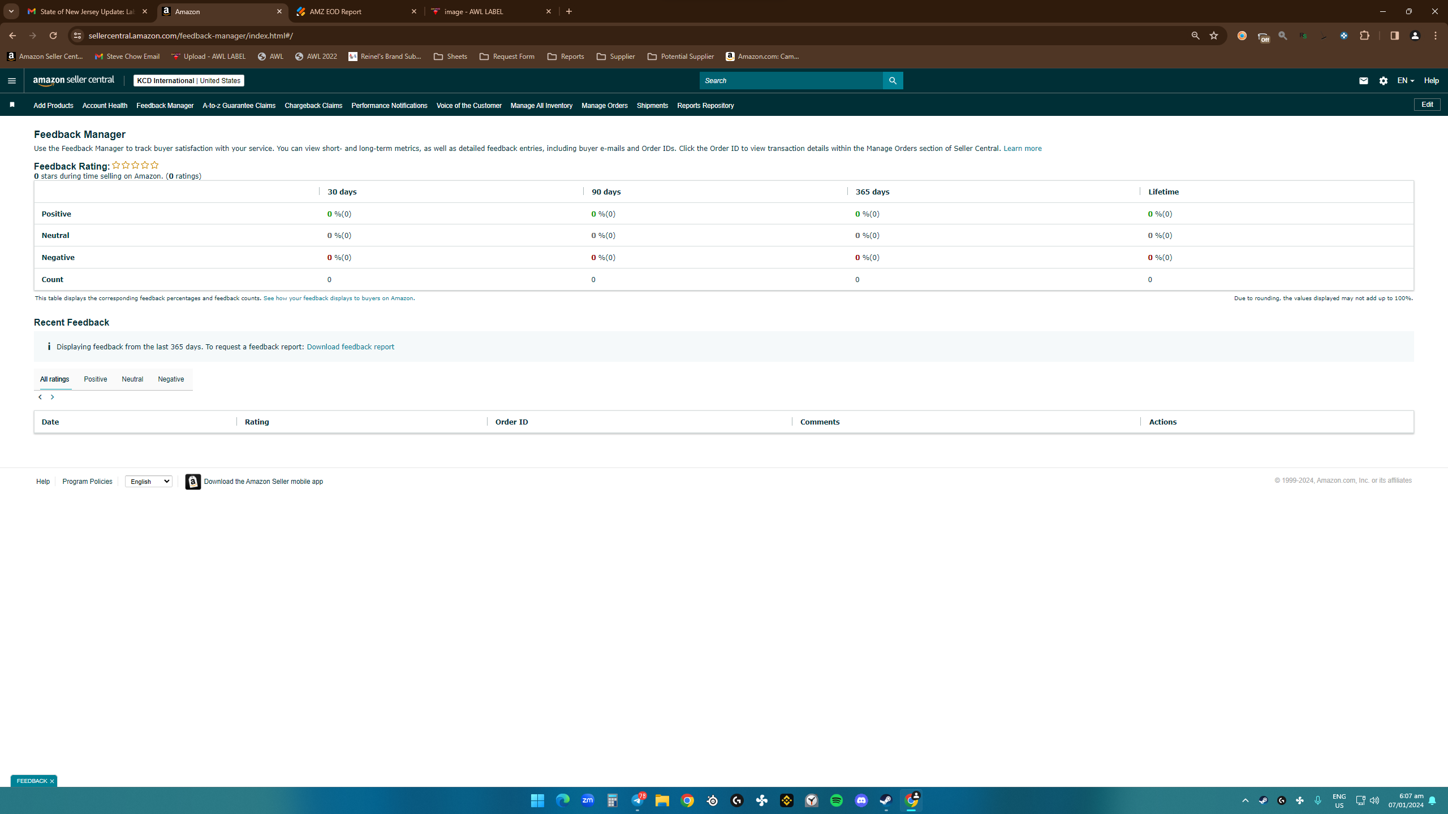Open the Amazon Seller Cent... bookmark
This screenshot has width=1448, height=814.
tap(45, 57)
